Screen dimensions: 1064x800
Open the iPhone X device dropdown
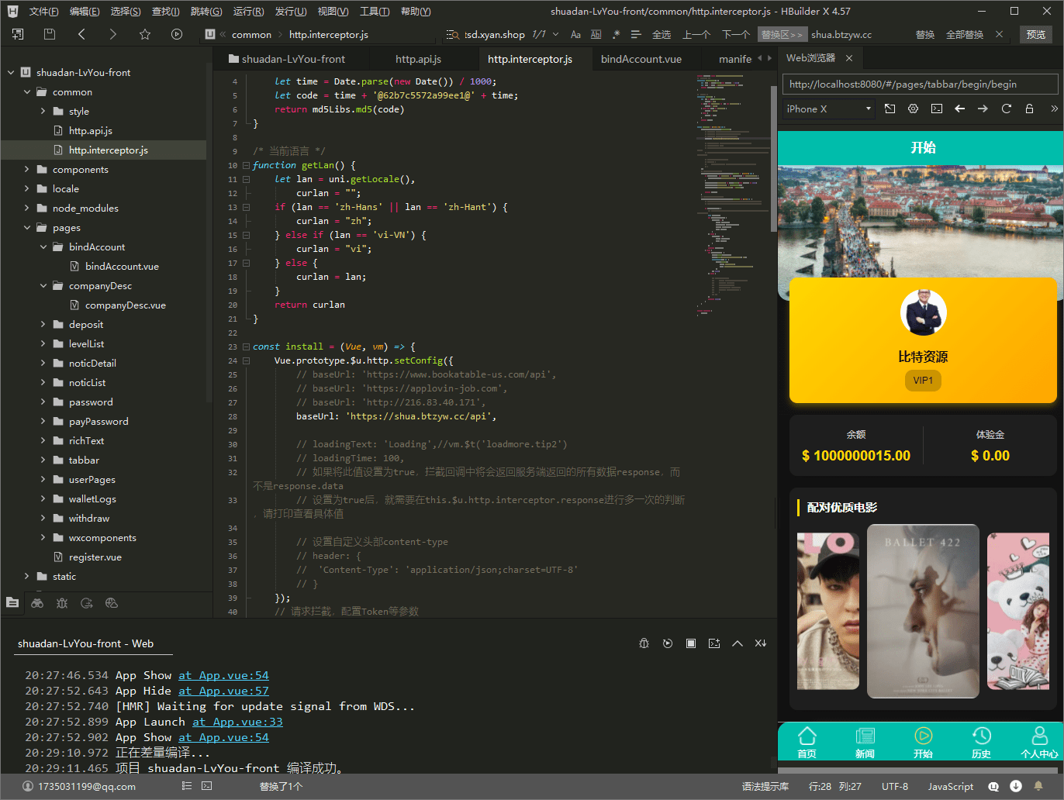click(x=828, y=109)
